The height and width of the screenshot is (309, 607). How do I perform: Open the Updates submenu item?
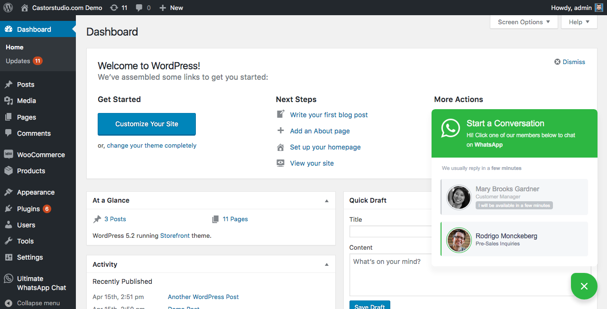[18, 61]
